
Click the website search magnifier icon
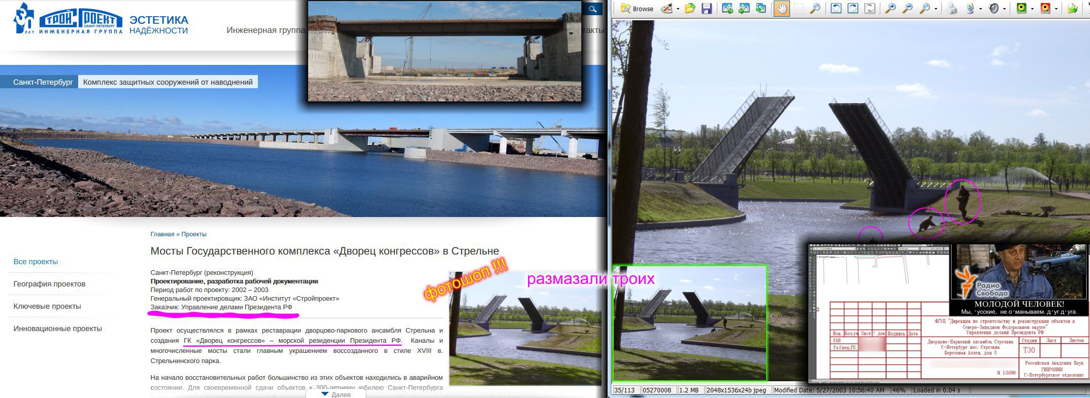[x=592, y=9]
